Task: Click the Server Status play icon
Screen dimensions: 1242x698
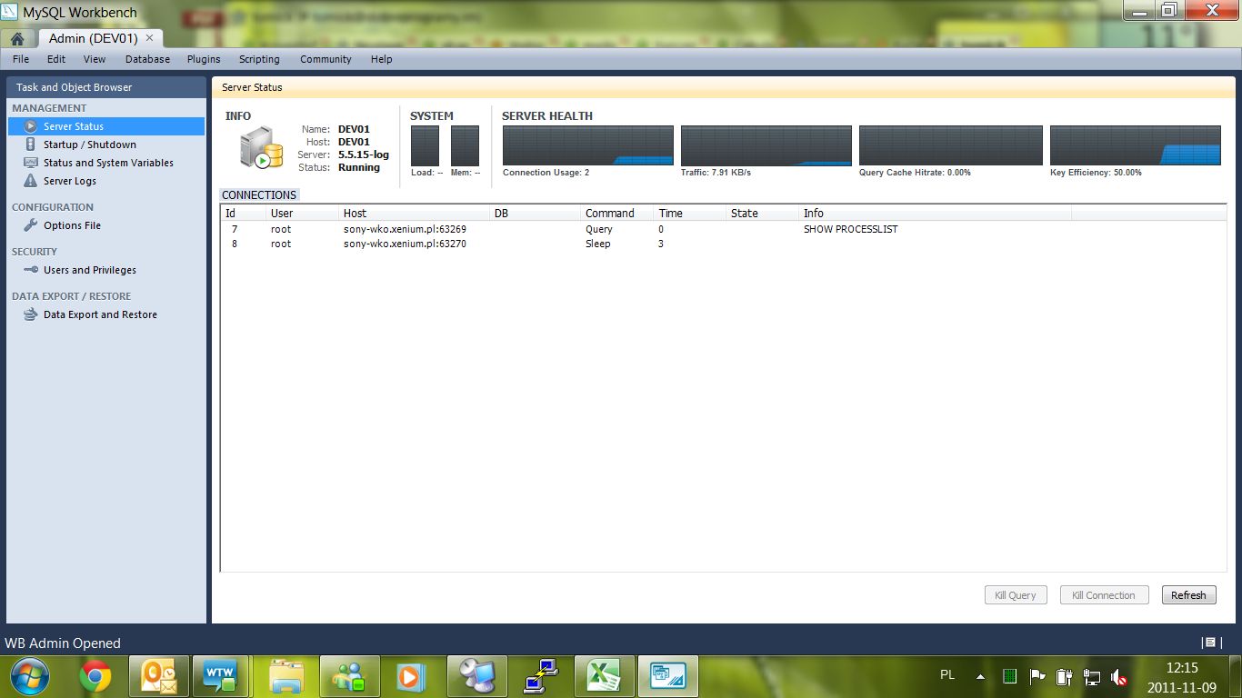Action: 31,126
